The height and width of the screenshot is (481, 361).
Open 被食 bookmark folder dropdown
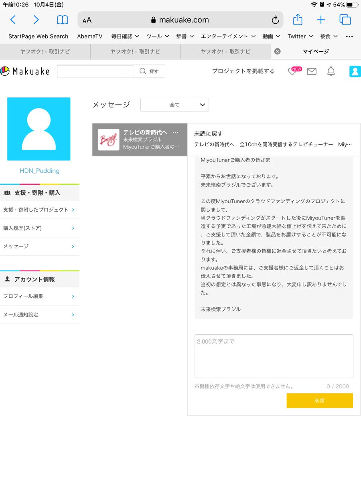[329, 36]
